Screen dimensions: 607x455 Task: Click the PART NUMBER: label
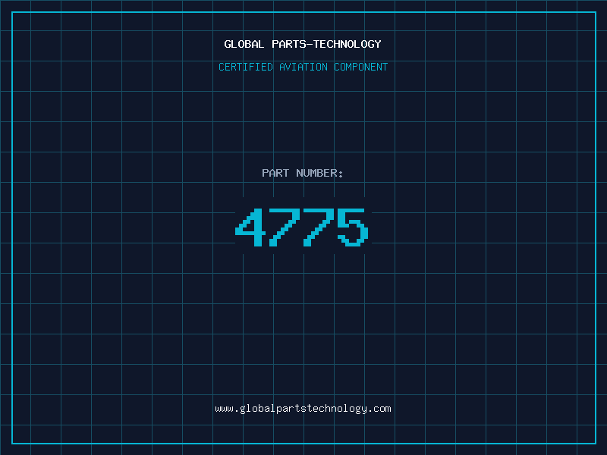(303, 173)
